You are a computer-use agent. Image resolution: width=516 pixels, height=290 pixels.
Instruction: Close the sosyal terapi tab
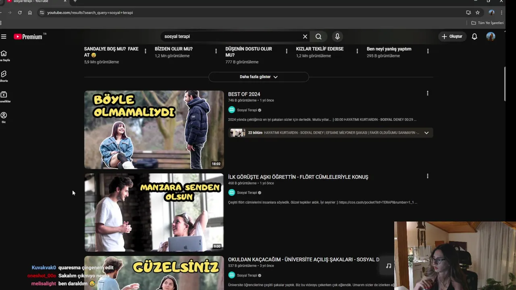tap(65, 1)
